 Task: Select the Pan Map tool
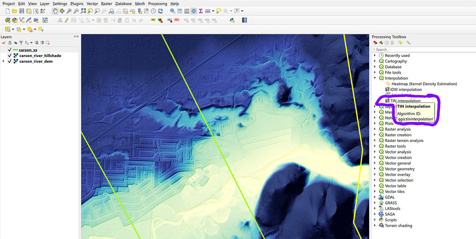coord(56,11)
